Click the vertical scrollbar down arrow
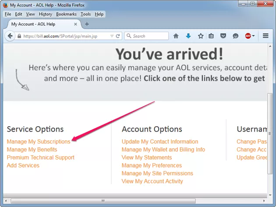The height and width of the screenshot is (207, 276). [x=270, y=195]
